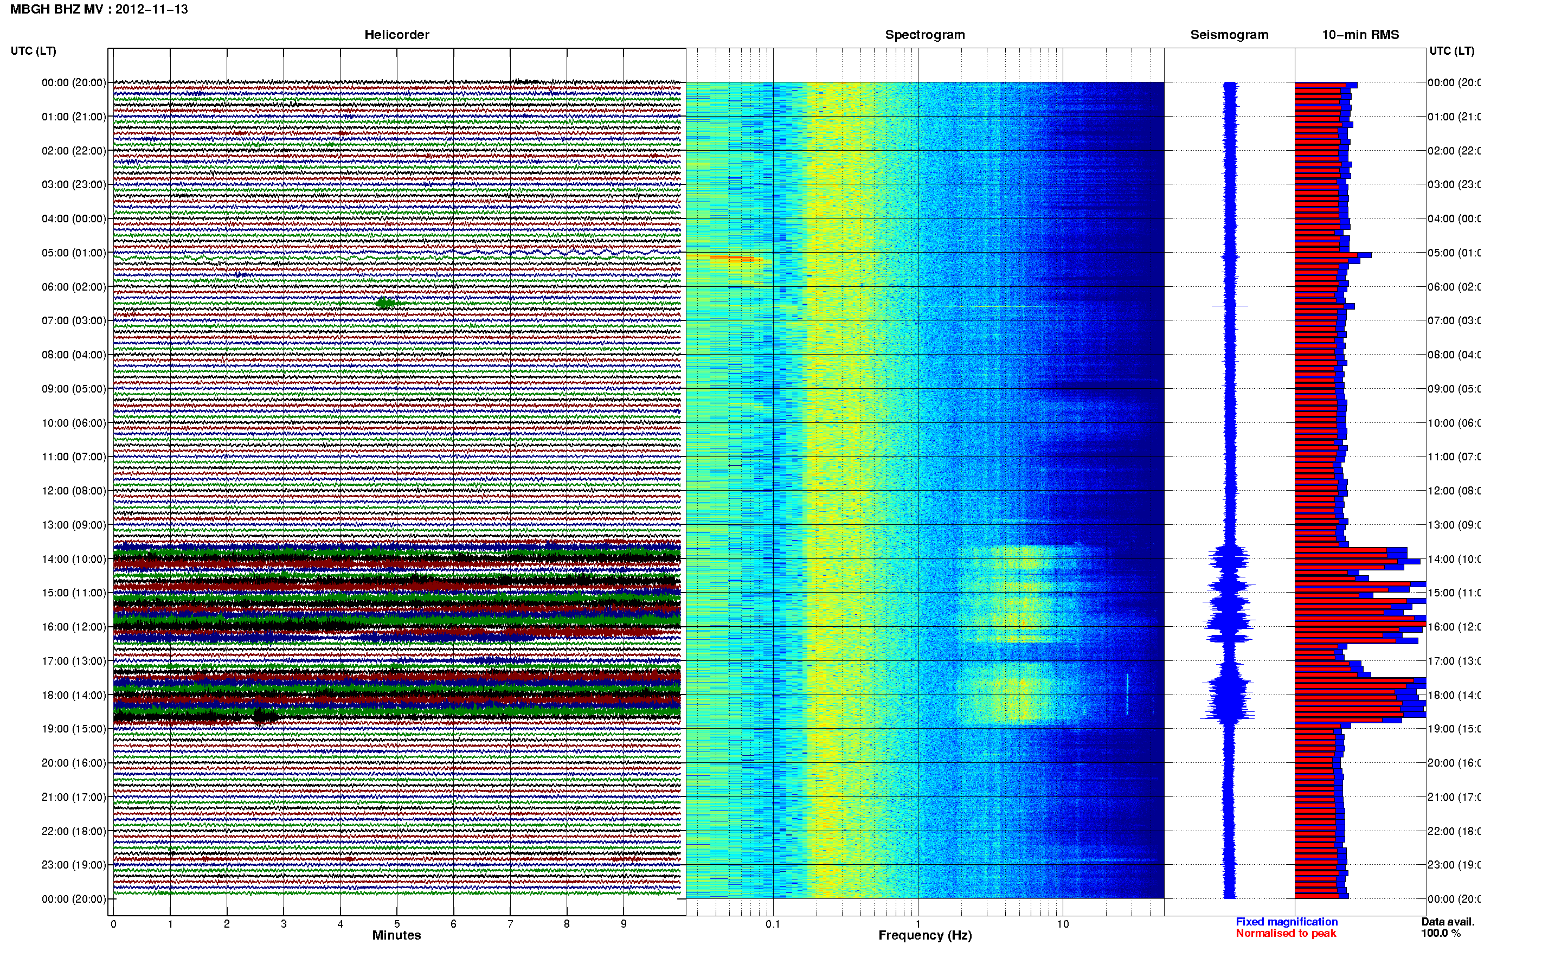
Task: Click the 19:00 (15:00) left time label
Action: (74, 729)
